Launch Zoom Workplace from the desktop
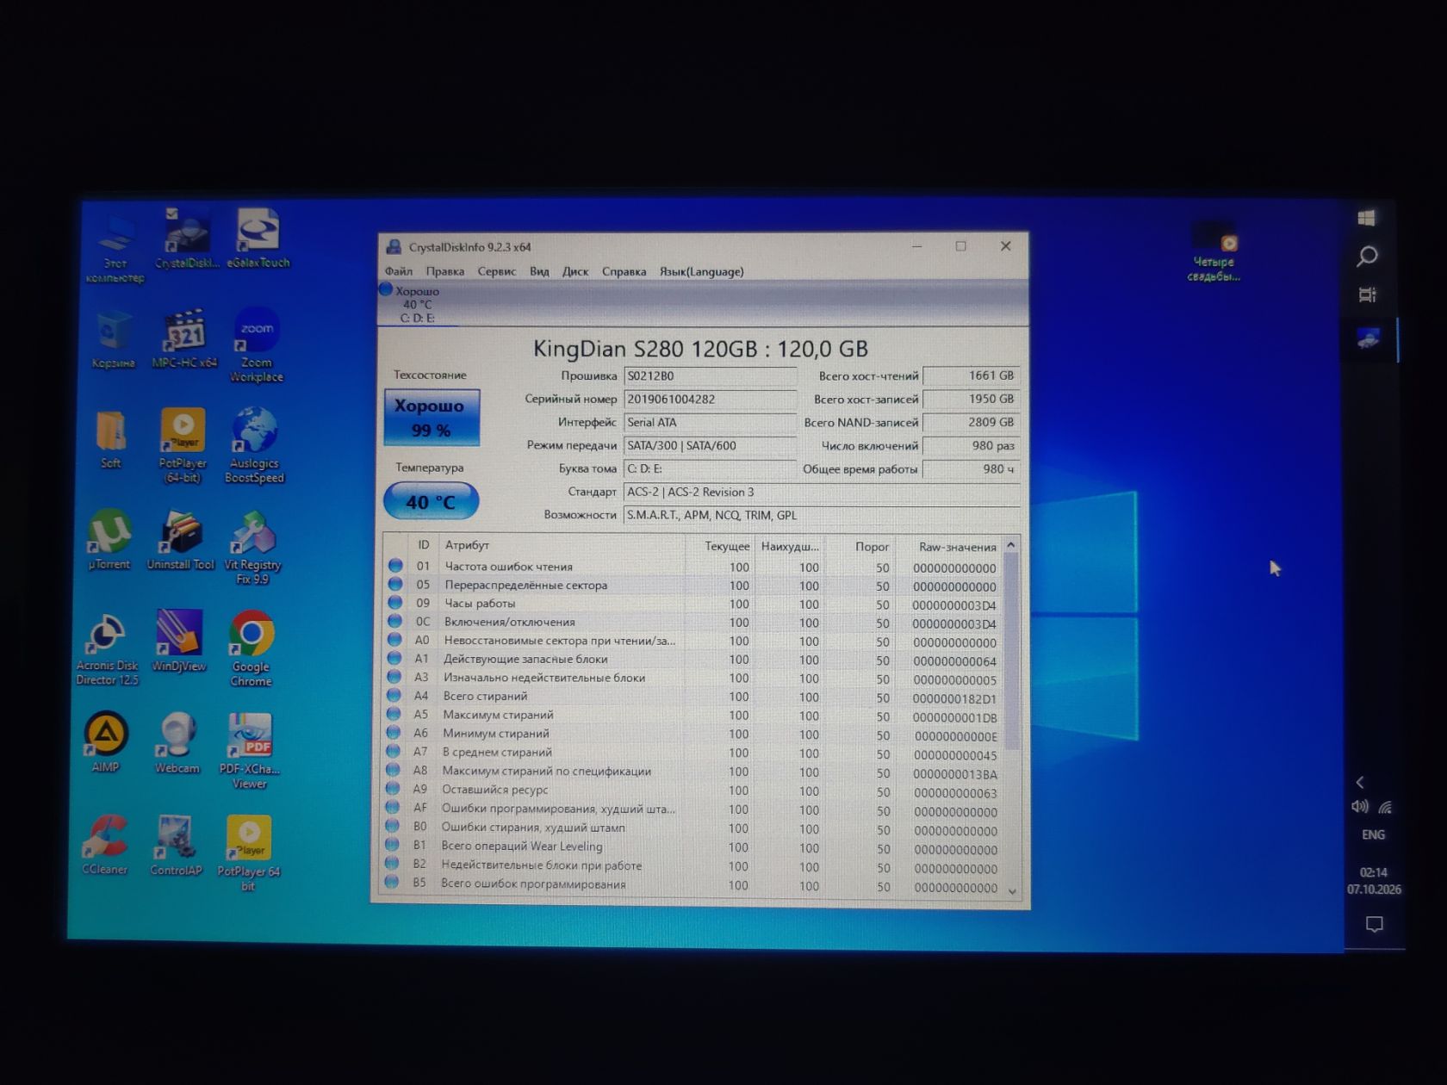Screen dimensions: 1447x1085 [x=256, y=345]
